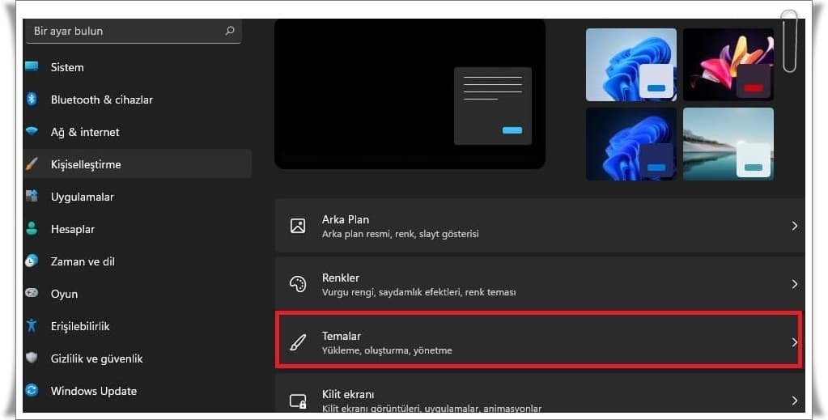Image resolution: width=828 pixels, height=420 pixels.
Task: Click 'Kilit ekranı görüntüleri, uygulamalar, animasyonlar' text
Action: (x=432, y=409)
